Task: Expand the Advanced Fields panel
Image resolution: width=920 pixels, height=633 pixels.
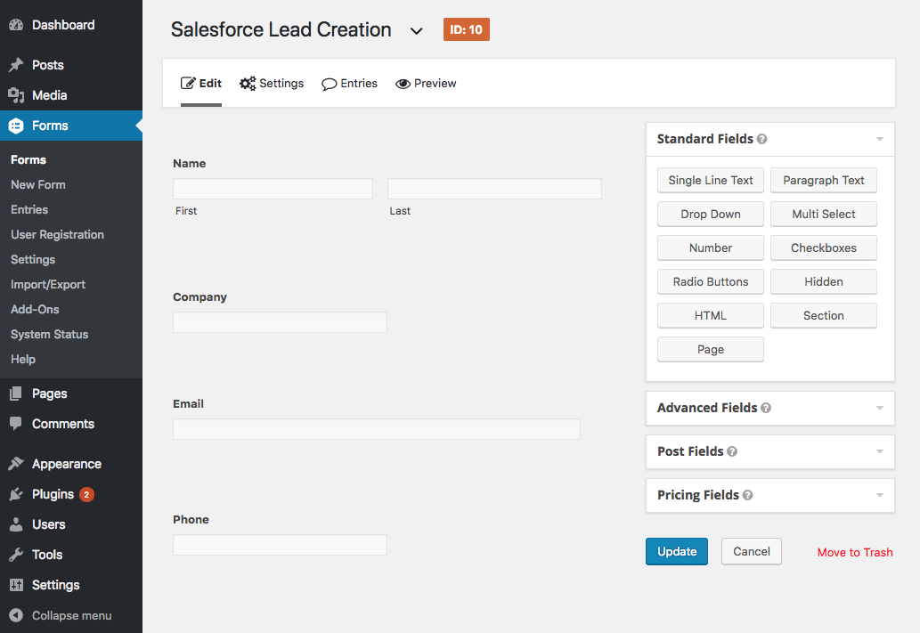Action: point(878,408)
